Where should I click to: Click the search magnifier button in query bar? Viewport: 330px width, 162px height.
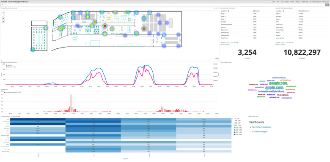tap(327, 4)
